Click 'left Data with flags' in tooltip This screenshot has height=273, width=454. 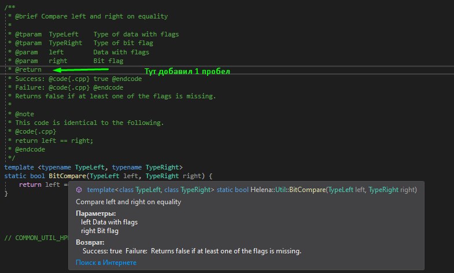tap(109, 222)
